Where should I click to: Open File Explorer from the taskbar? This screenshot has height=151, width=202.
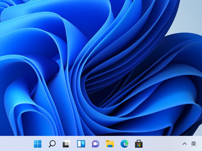tap(110, 144)
